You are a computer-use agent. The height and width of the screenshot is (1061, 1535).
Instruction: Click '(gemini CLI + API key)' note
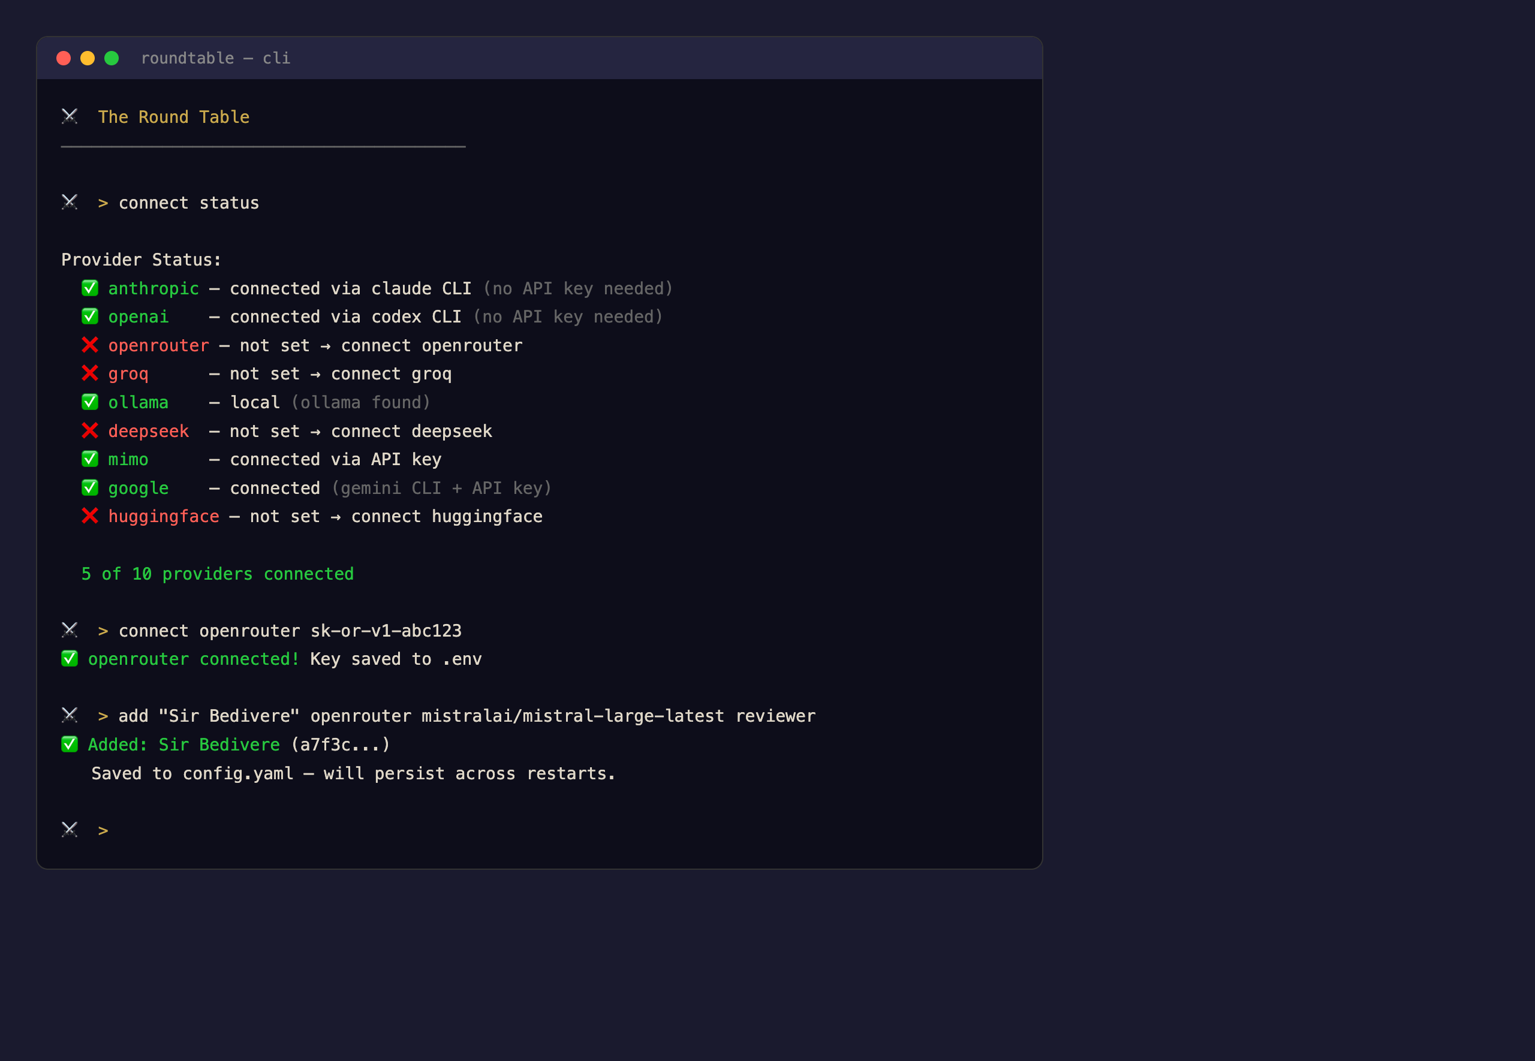point(441,489)
